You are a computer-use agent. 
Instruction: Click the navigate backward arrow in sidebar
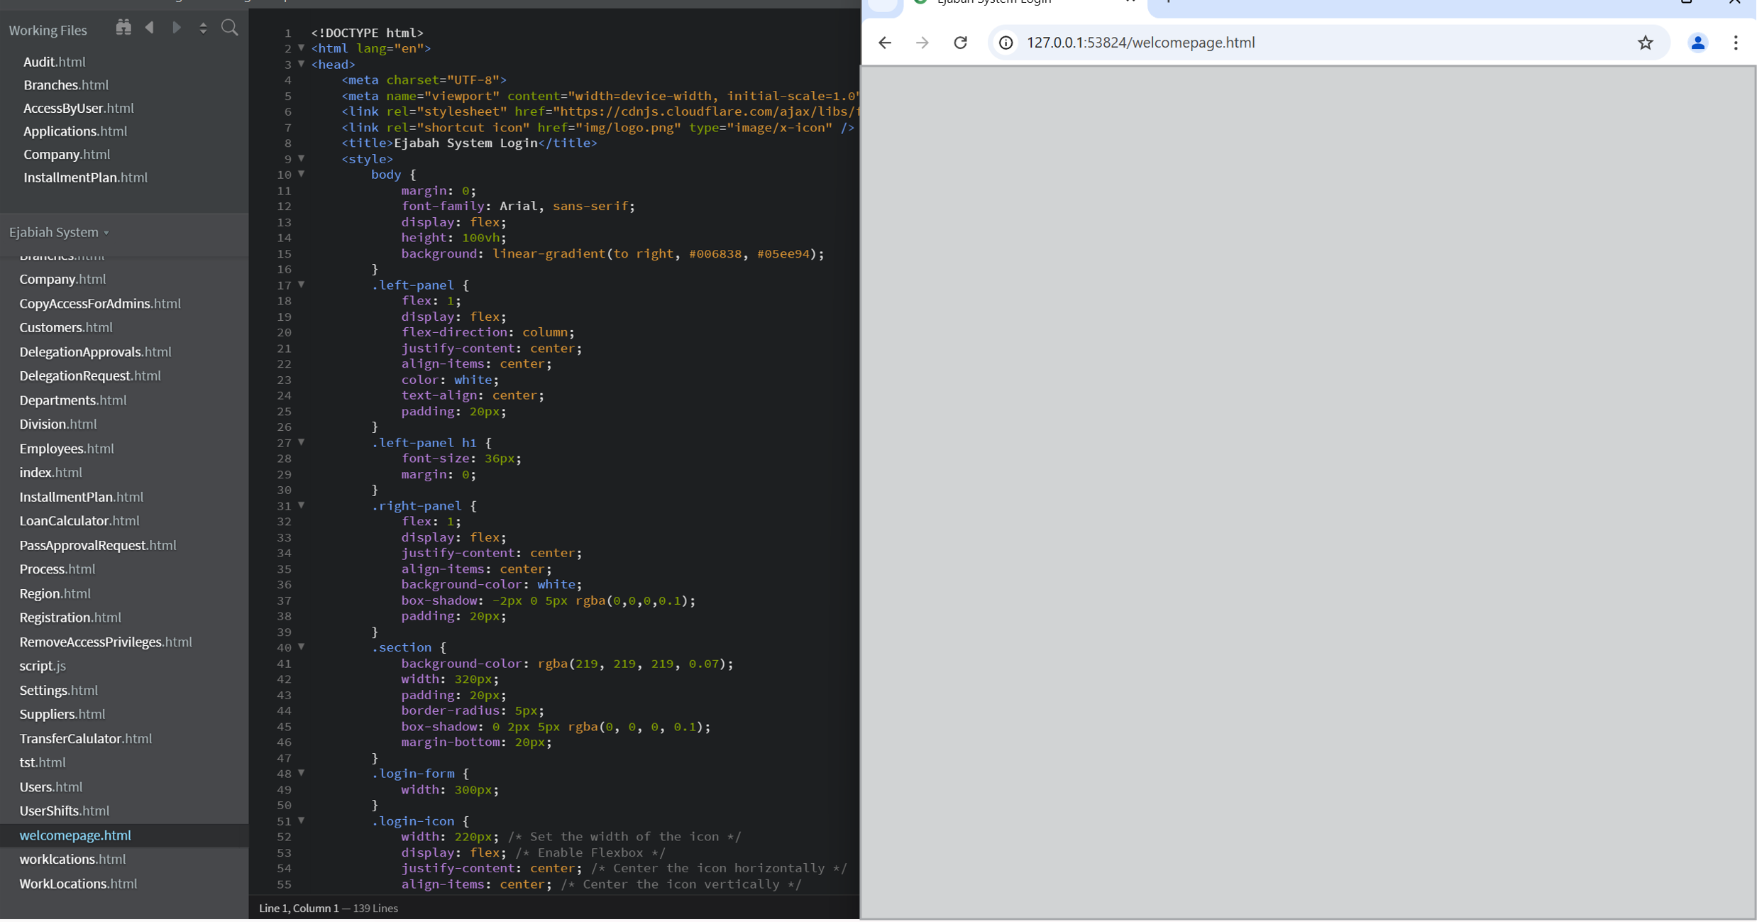150,28
